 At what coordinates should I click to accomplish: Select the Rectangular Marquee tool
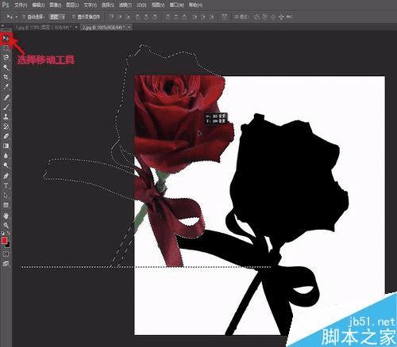pyautogui.click(x=6, y=48)
